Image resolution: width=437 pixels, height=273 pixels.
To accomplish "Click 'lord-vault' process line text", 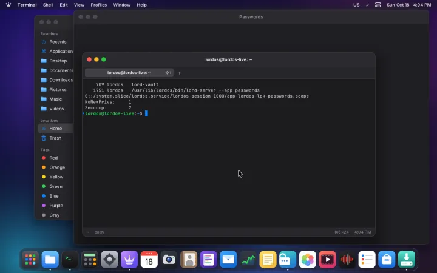I will [145, 84].
